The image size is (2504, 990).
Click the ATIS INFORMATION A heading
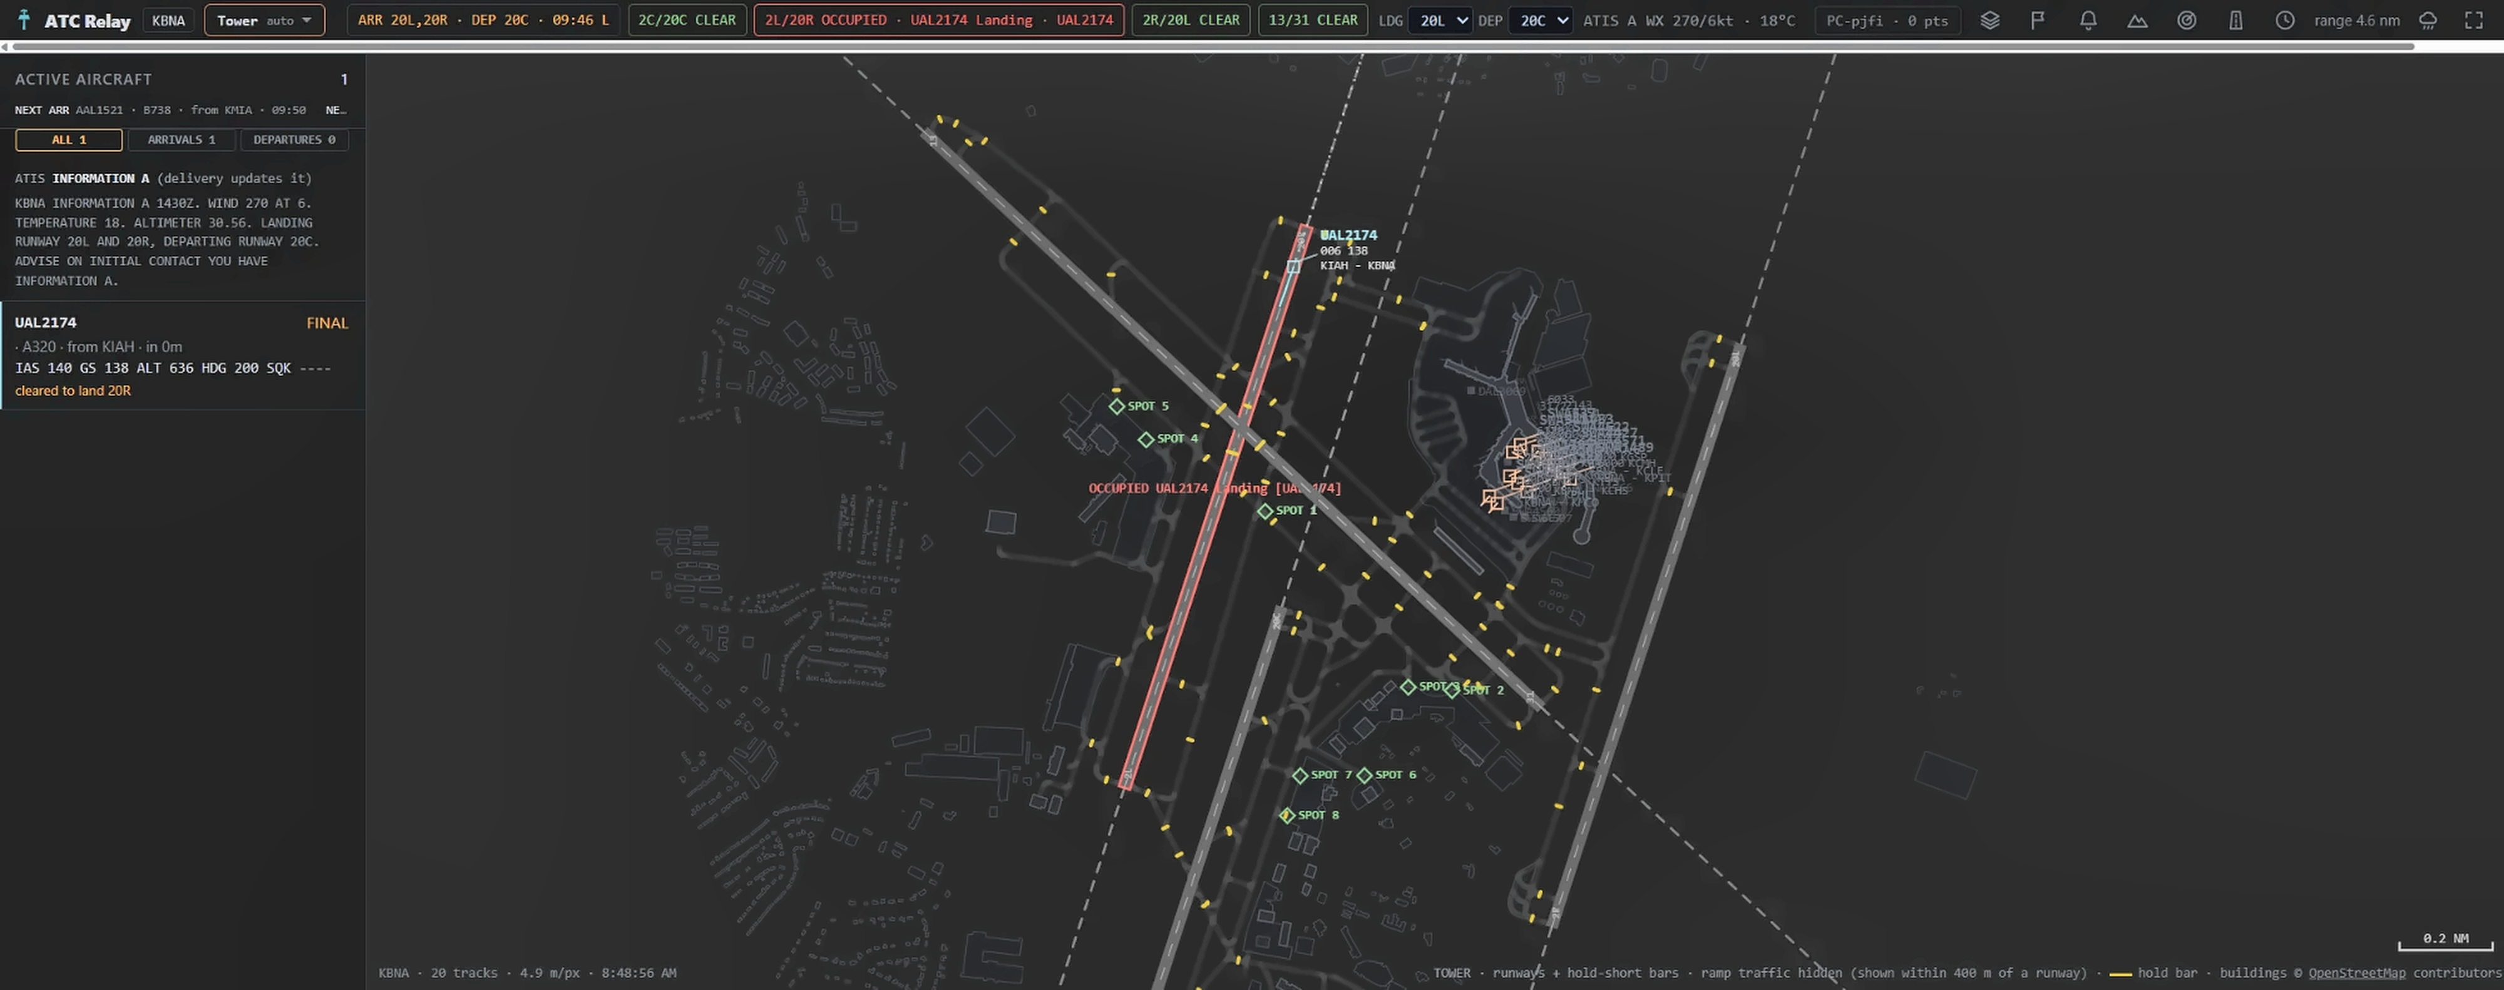[x=163, y=178]
